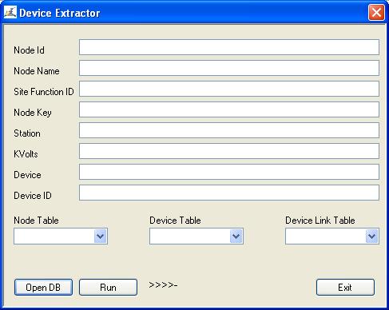Click the "Node Name" label text

click(37, 71)
